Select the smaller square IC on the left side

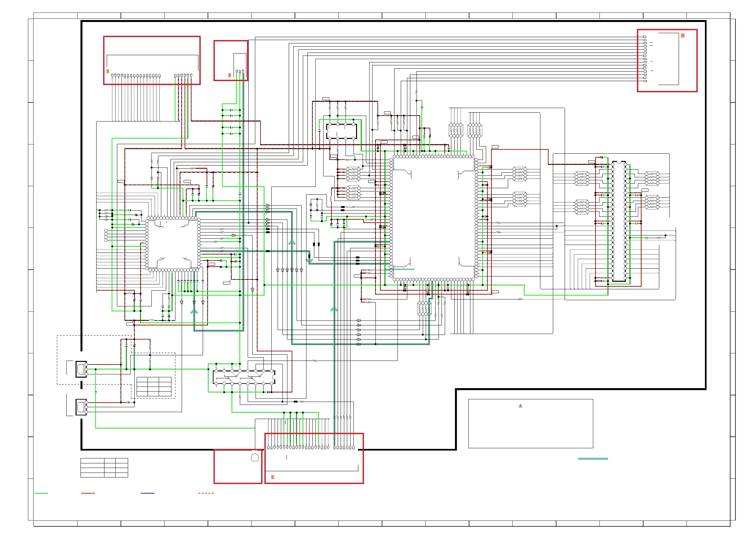tap(173, 244)
